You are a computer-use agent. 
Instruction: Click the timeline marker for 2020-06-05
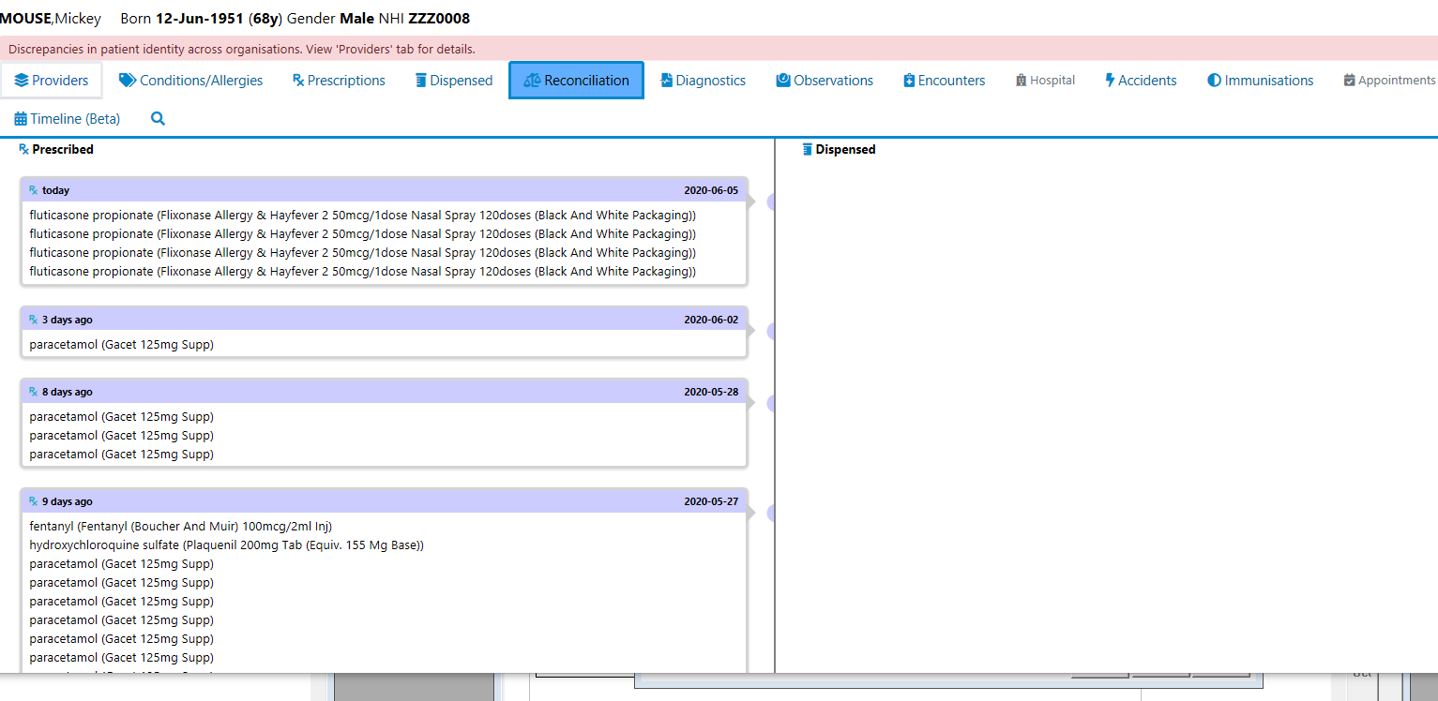coord(772,201)
